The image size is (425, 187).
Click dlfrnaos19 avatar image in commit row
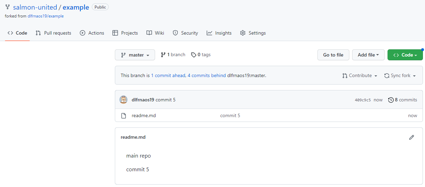(x=123, y=100)
